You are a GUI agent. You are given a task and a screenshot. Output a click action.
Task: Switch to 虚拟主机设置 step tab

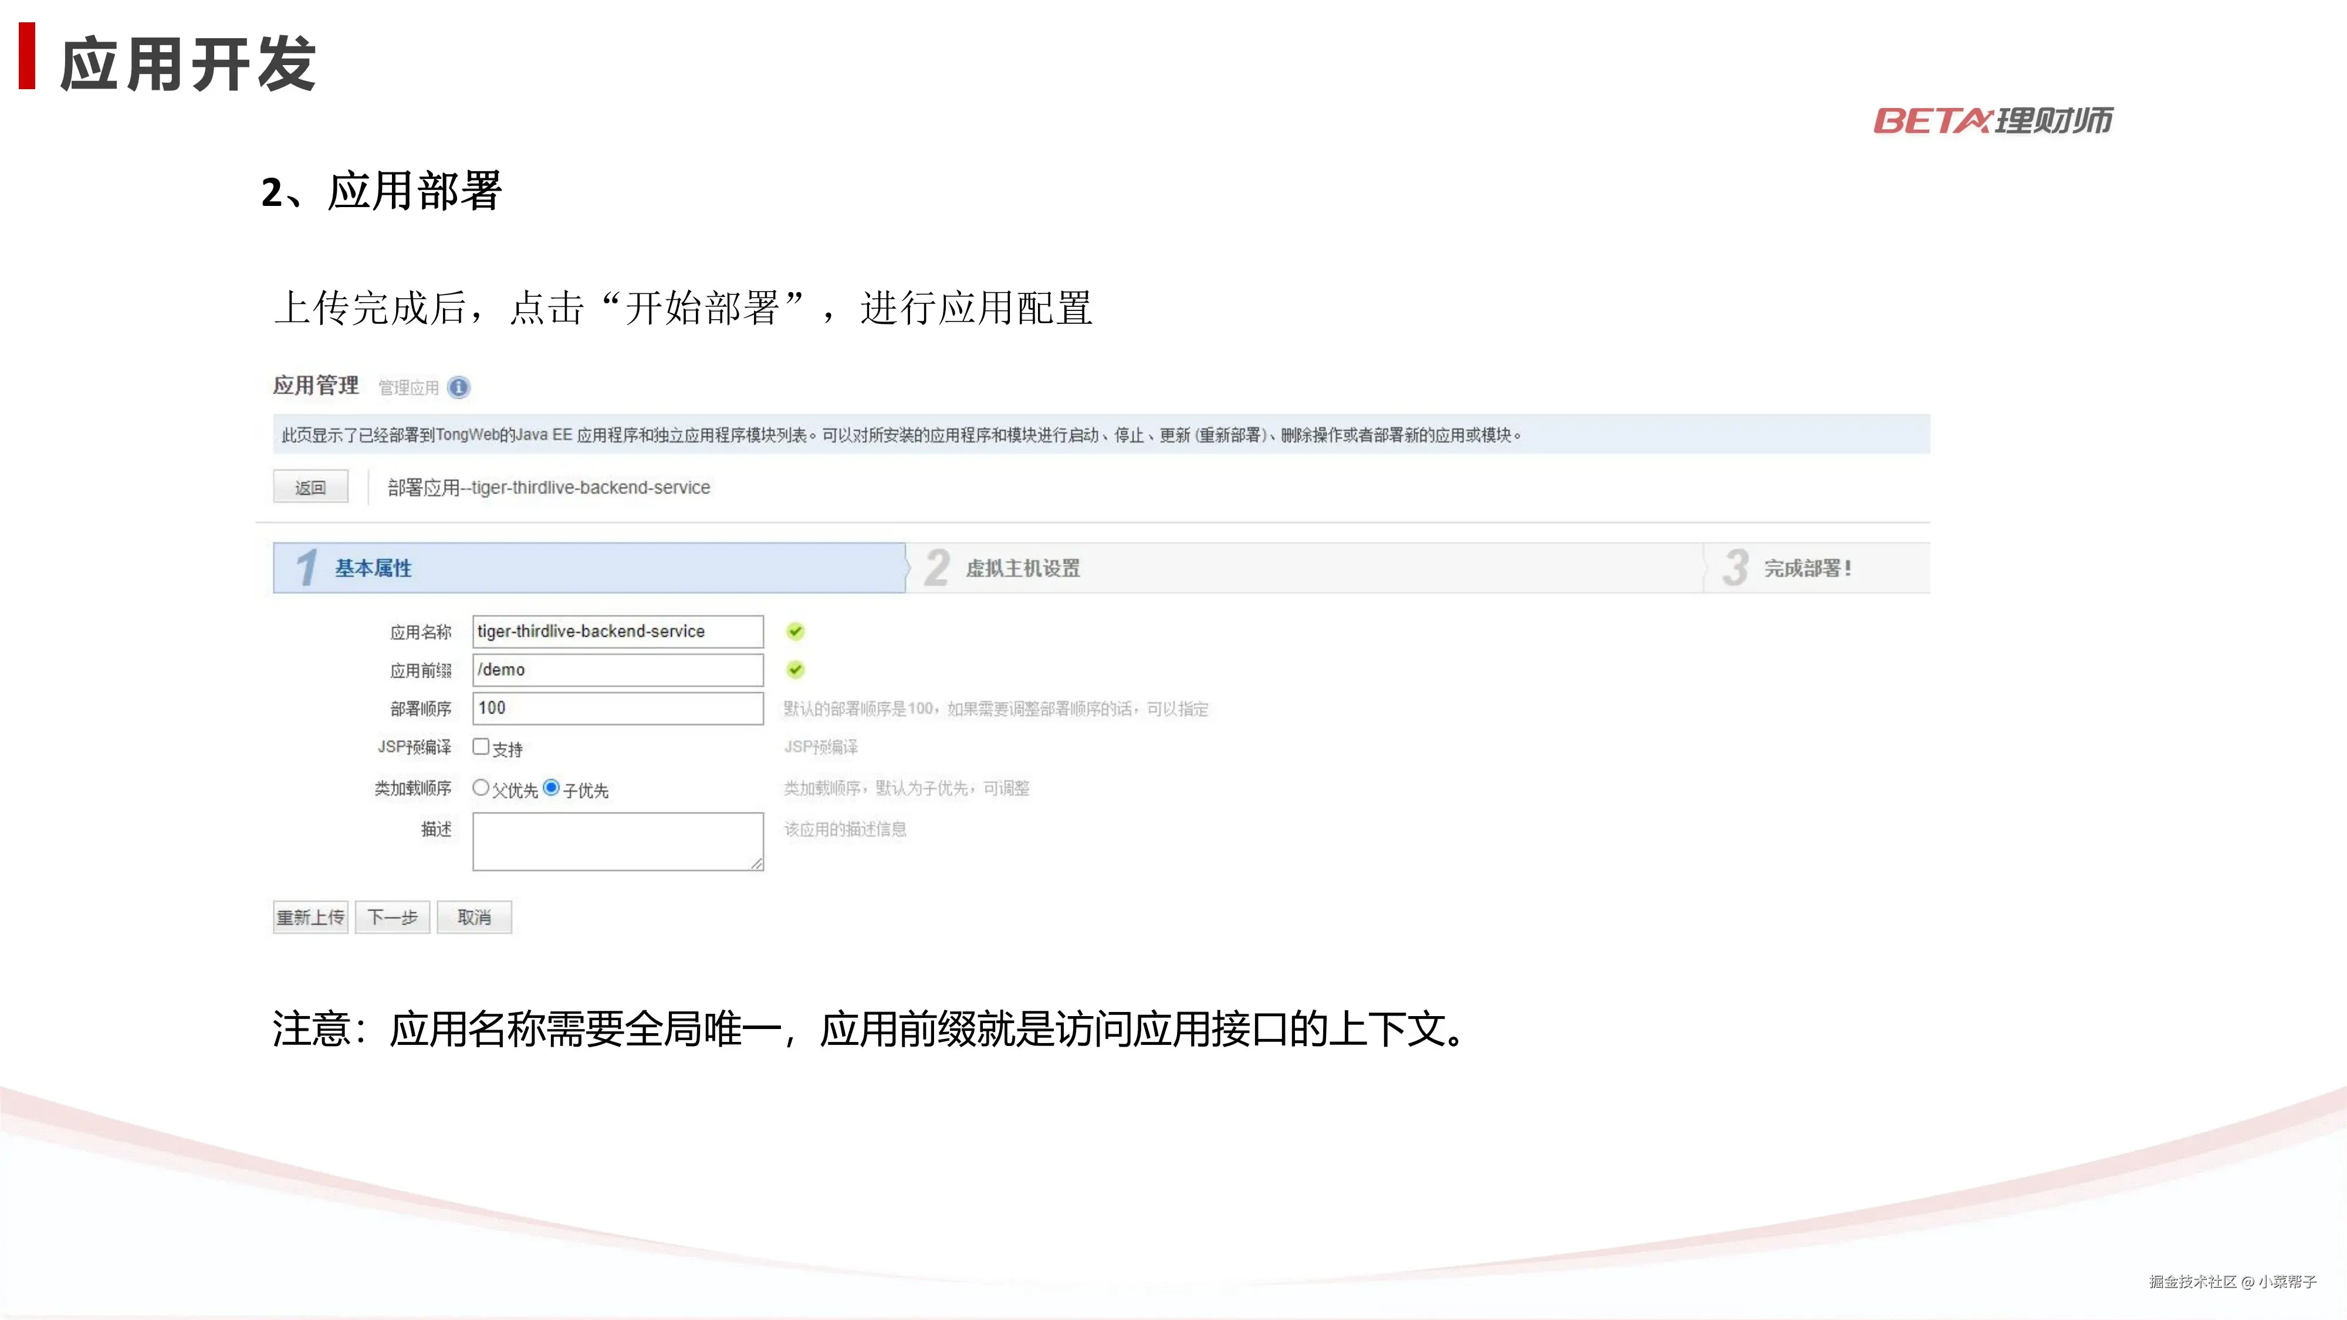(1022, 568)
